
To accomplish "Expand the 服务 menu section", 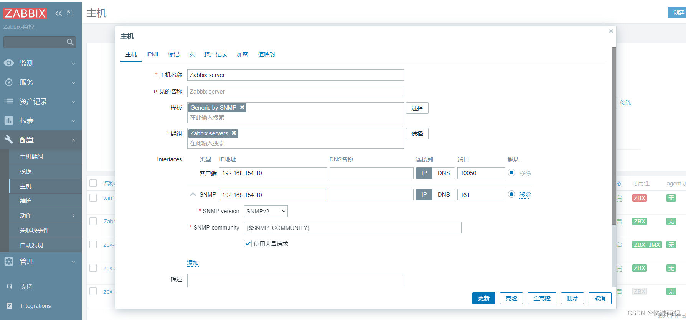I will coord(73,83).
